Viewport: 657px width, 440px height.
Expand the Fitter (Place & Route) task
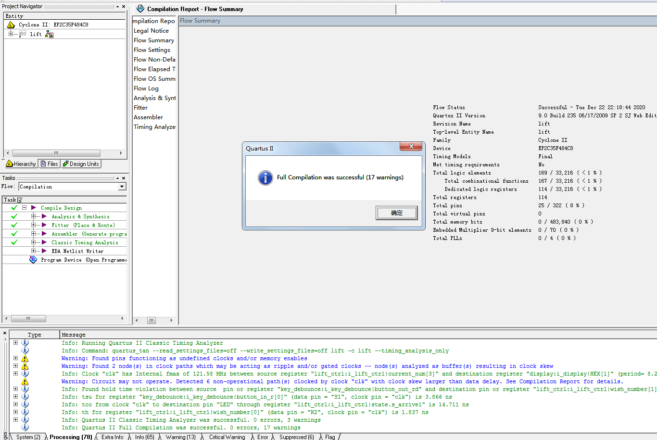[x=33, y=225]
